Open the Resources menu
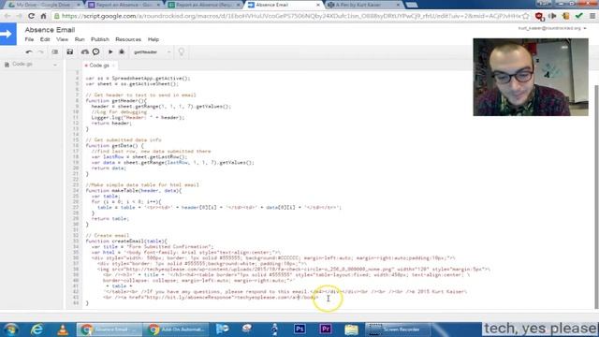This screenshot has width=599, height=337. coord(128,39)
